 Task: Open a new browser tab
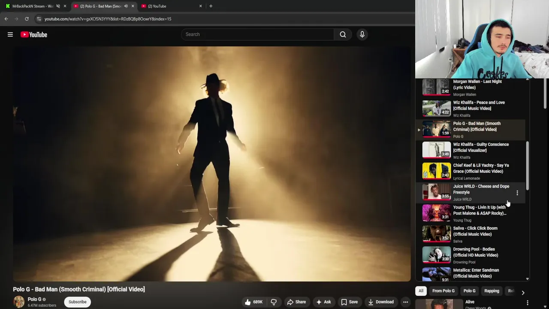point(211,6)
